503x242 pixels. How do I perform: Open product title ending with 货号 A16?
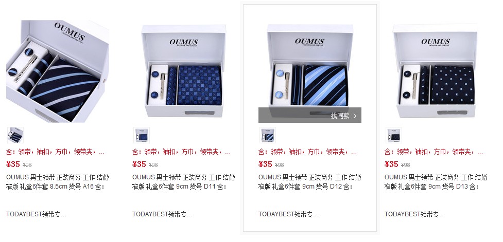pyautogui.click(x=58, y=181)
